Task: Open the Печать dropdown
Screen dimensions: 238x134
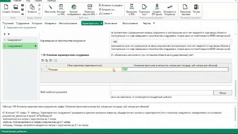Action: point(196,10)
